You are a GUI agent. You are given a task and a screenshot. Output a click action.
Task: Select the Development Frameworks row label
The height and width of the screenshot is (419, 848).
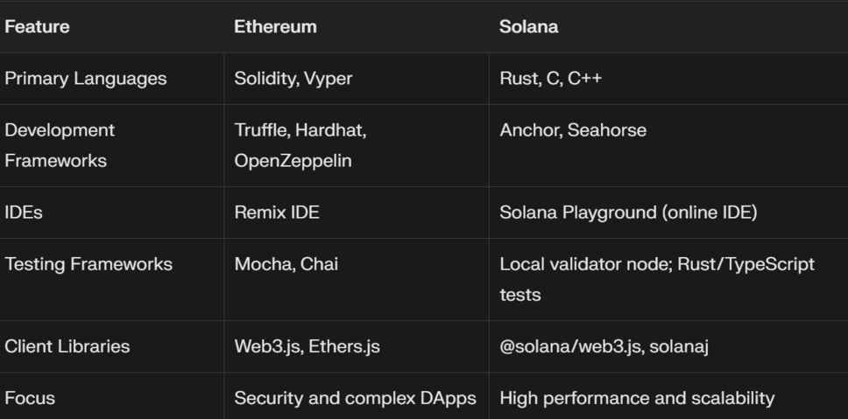60,145
